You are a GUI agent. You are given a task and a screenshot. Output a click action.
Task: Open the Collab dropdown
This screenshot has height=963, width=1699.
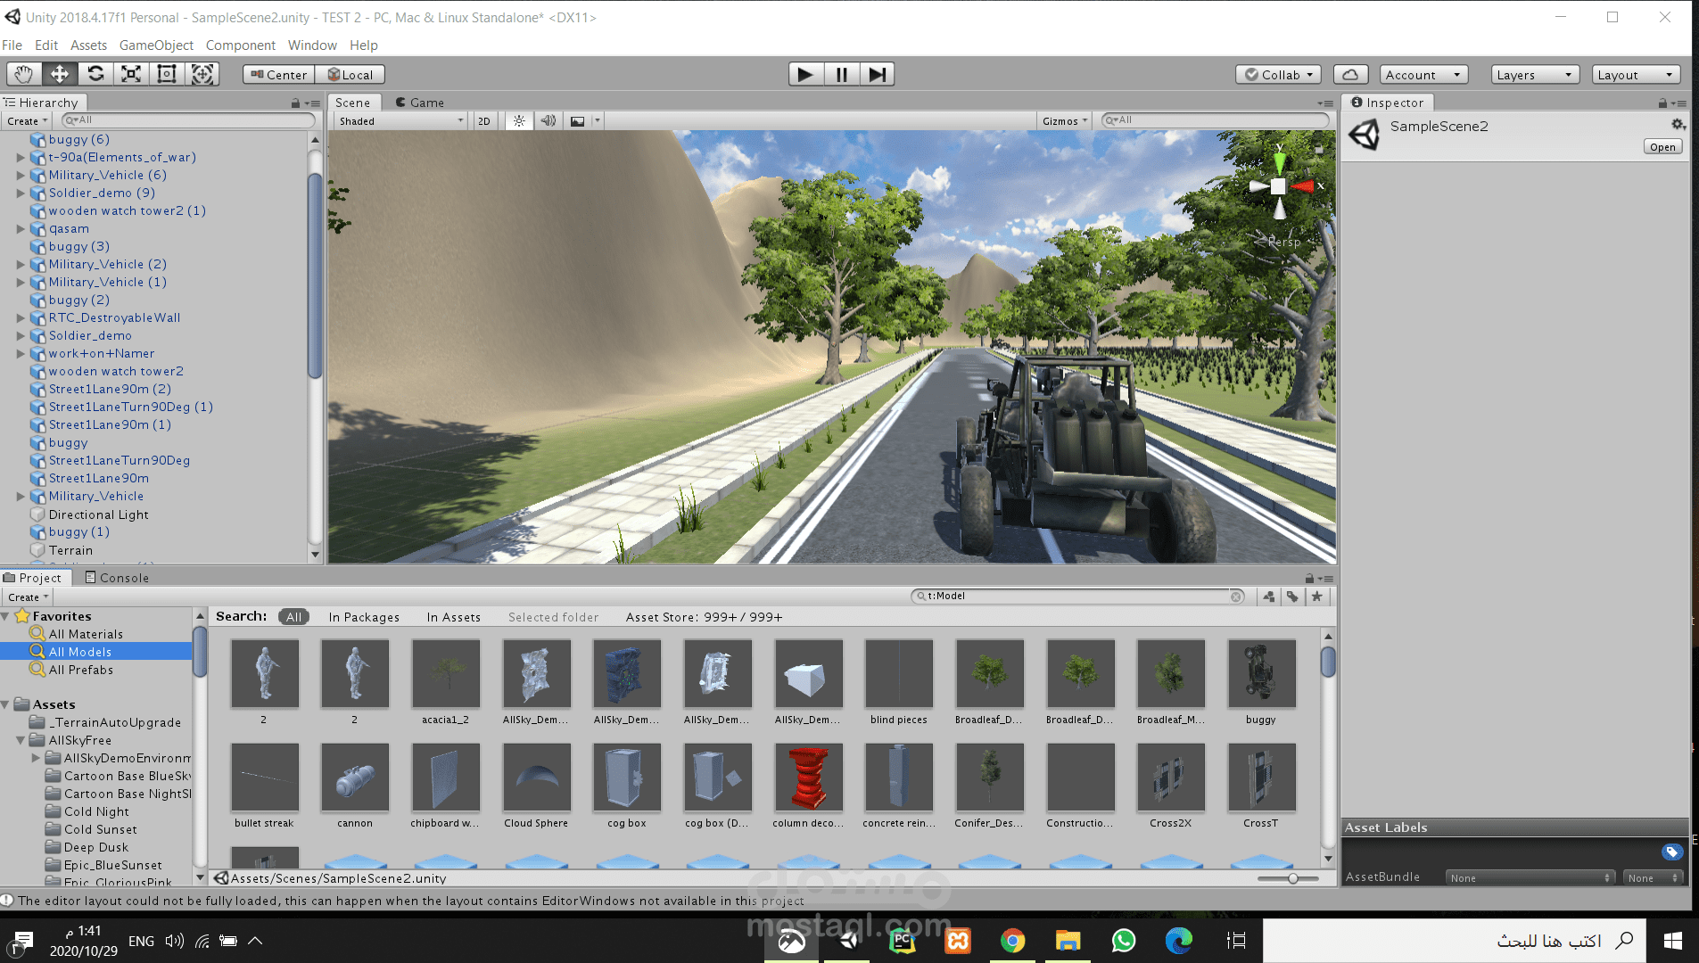click(1278, 75)
